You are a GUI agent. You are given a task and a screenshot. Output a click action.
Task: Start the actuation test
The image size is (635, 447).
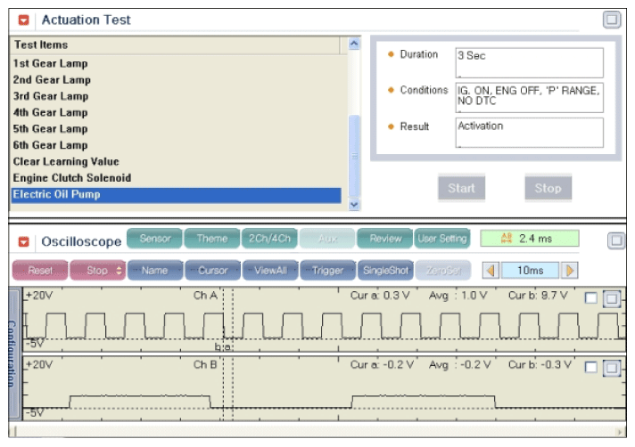pos(461,188)
